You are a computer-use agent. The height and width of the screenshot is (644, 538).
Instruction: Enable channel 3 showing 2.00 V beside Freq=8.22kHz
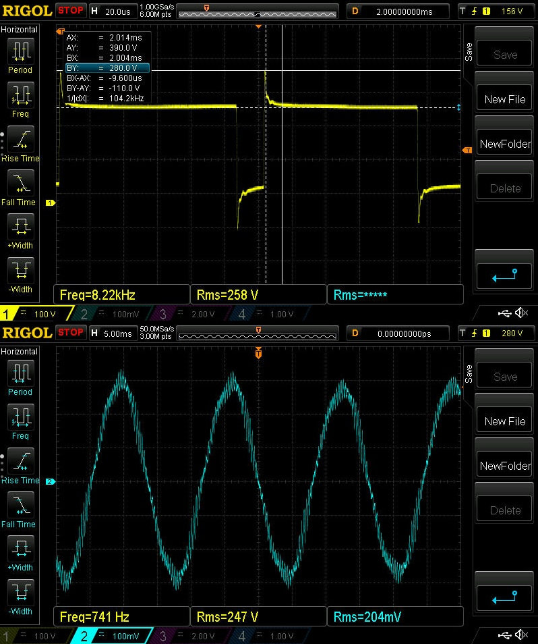click(191, 314)
